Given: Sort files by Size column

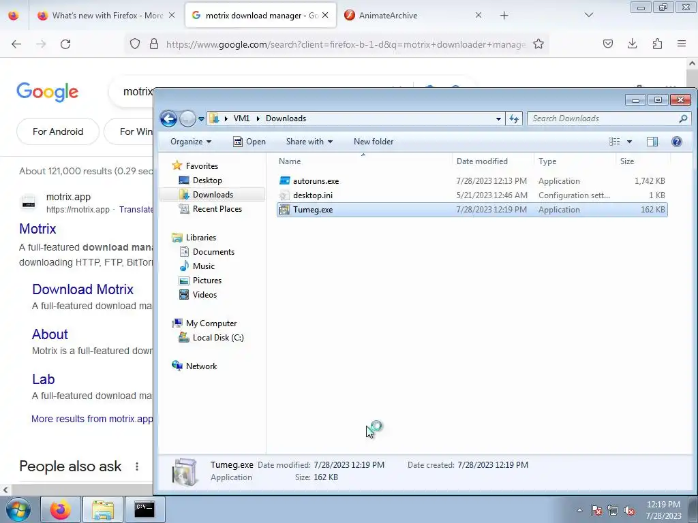Looking at the screenshot, I should pos(643,161).
